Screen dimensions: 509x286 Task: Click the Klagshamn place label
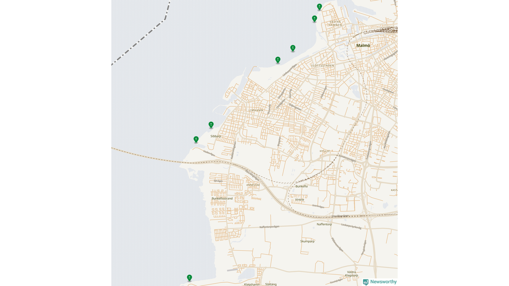pos(252,284)
